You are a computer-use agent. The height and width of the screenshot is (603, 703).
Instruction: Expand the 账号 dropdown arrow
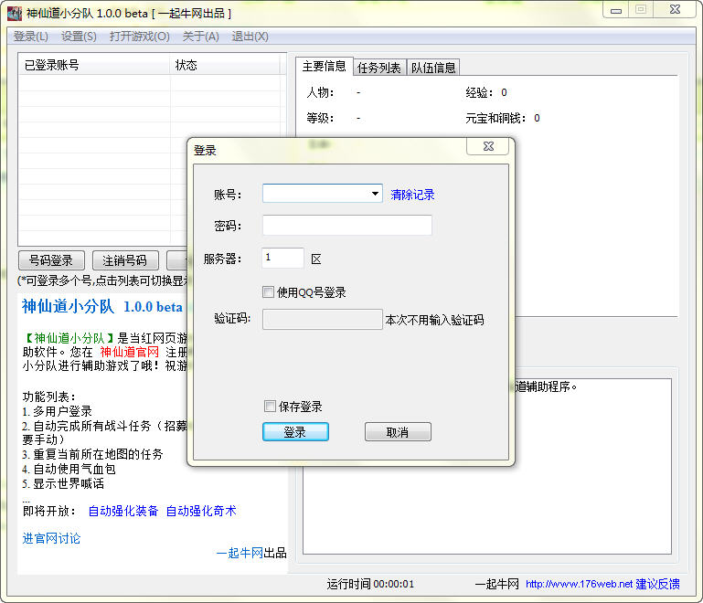(x=375, y=194)
